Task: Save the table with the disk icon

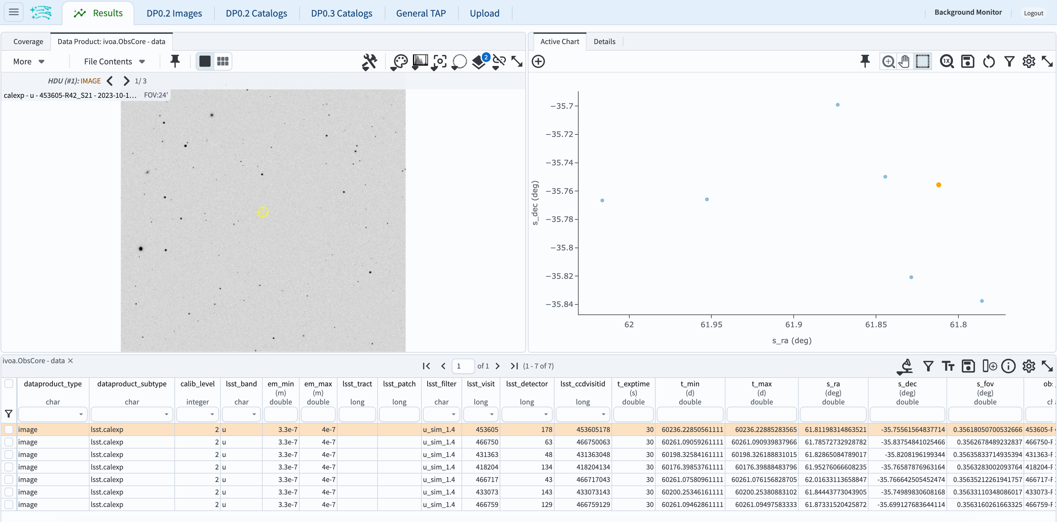Action: pos(968,366)
